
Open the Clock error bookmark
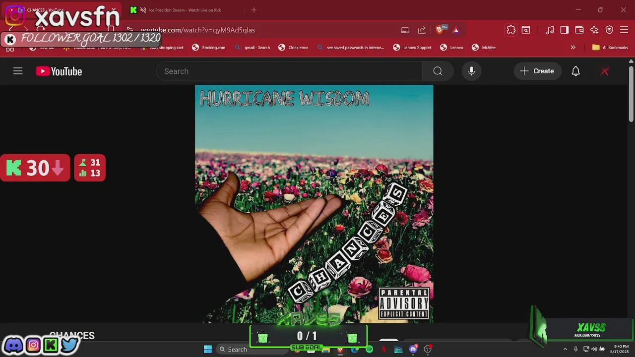293,48
